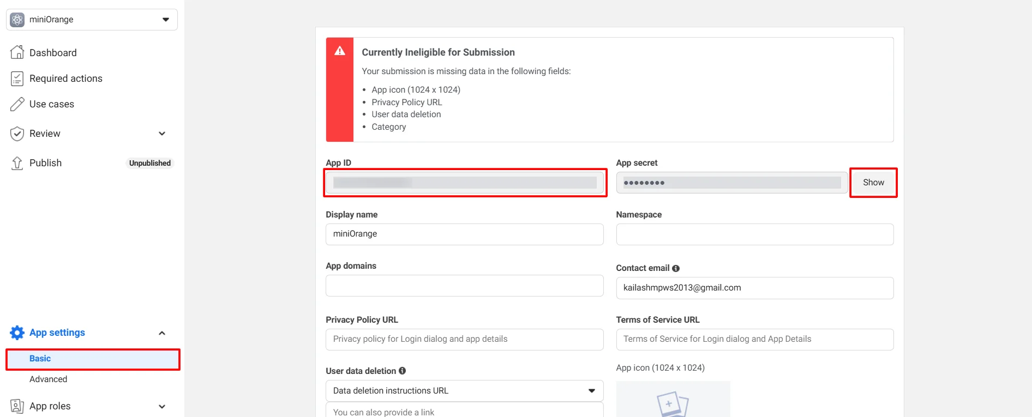Click the Terms of Service URL field
1032x417 pixels.
pos(755,340)
